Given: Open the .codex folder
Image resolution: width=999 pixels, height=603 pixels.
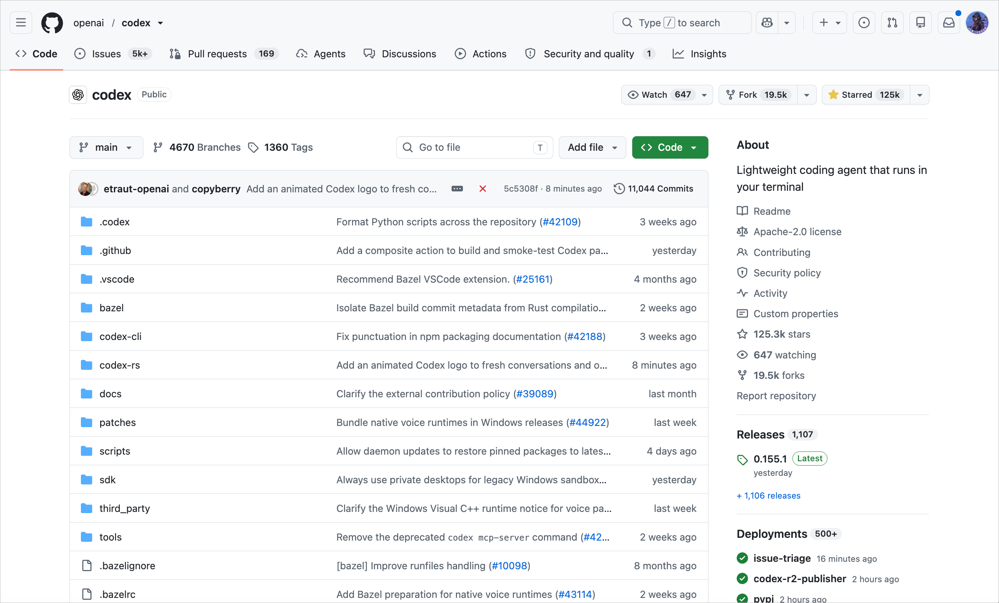Looking at the screenshot, I should (114, 222).
